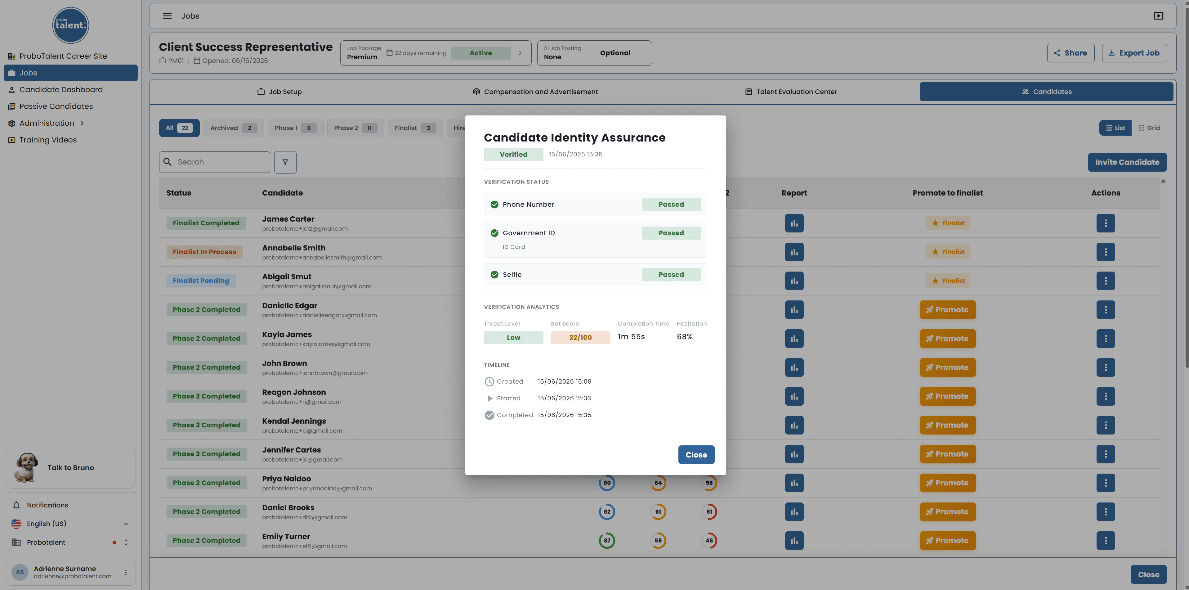
Task: Click the filter funnel icon
Action: [x=285, y=162]
